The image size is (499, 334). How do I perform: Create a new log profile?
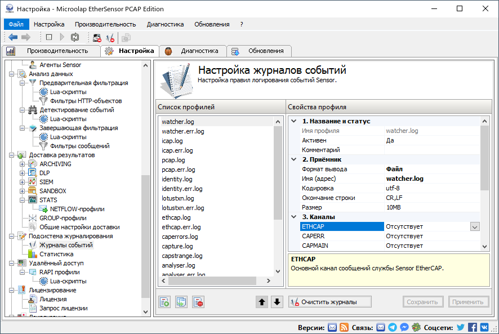click(x=164, y=301)
